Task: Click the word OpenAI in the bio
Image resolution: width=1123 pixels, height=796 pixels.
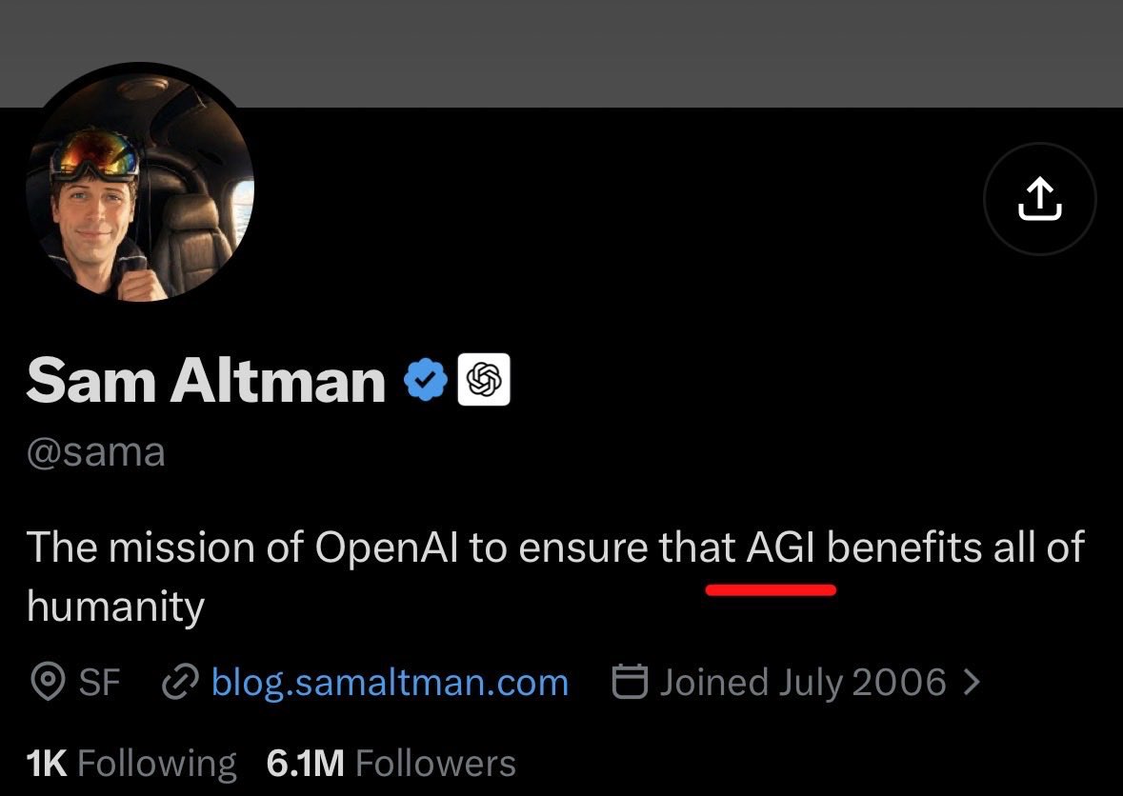Action: pyautogui.click(x=386, y=548)
